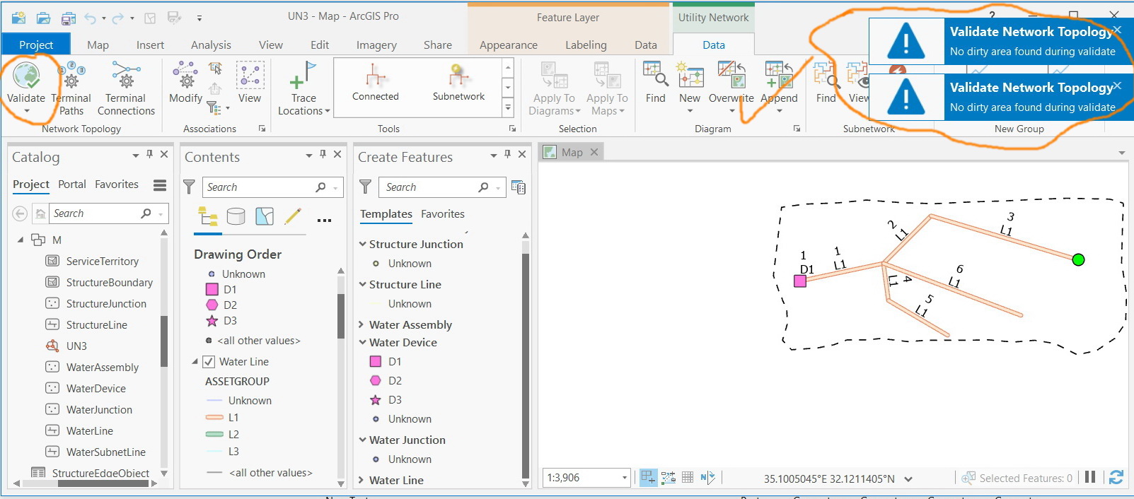This screenshot has height=499, width=1134.
Task: Switch to Labeling ribbon tab
Action: click(x=586, y=45)
